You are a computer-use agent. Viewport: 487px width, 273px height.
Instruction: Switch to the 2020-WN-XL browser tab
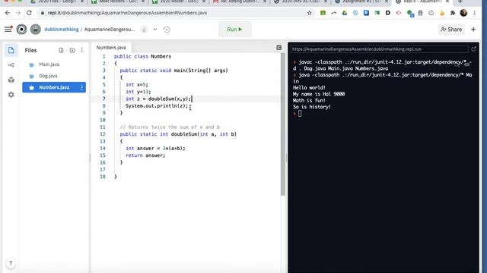300,2
